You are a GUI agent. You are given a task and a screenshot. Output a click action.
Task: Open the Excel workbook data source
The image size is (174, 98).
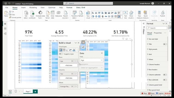(x=32, y=15)
